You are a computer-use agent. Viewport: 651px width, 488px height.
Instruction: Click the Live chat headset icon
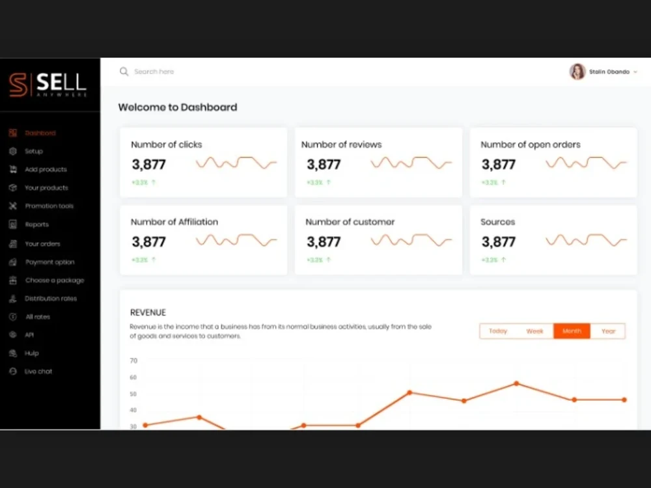tap(13, 371)
